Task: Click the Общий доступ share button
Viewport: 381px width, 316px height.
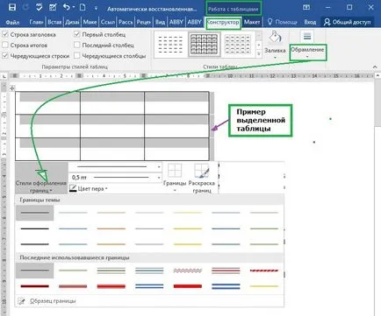Action: point(347,22)
